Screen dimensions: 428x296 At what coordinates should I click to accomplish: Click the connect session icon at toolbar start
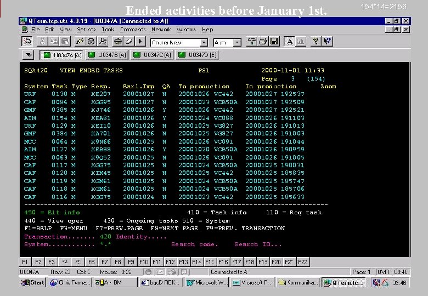tap(27, 42)
